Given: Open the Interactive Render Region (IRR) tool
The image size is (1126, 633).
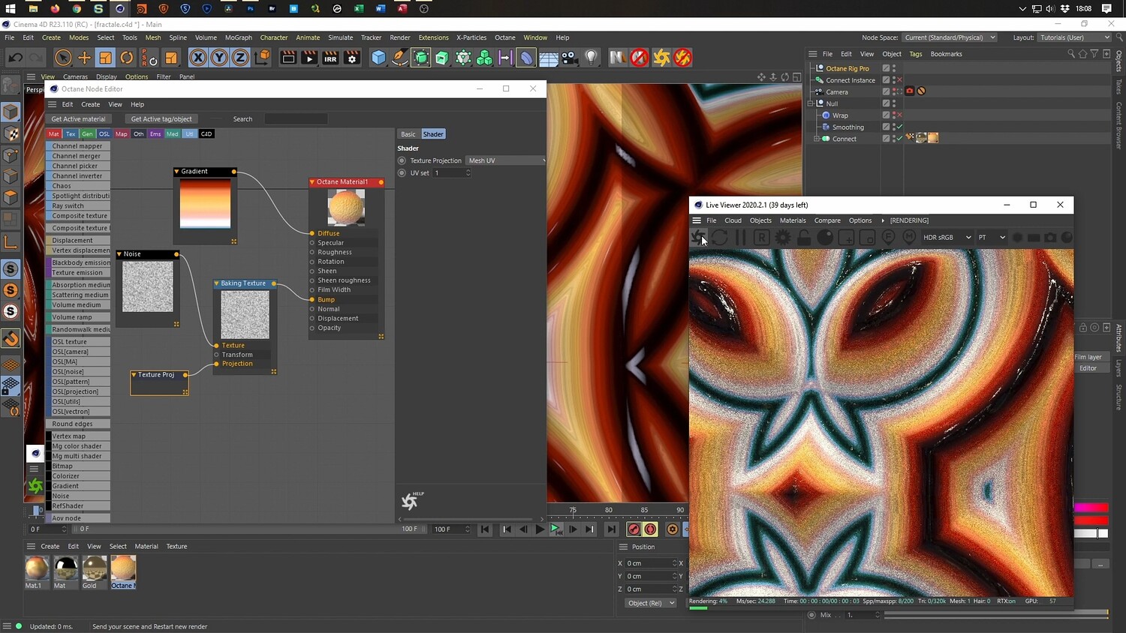Looking at the screenshot, I should click(330, 58).
